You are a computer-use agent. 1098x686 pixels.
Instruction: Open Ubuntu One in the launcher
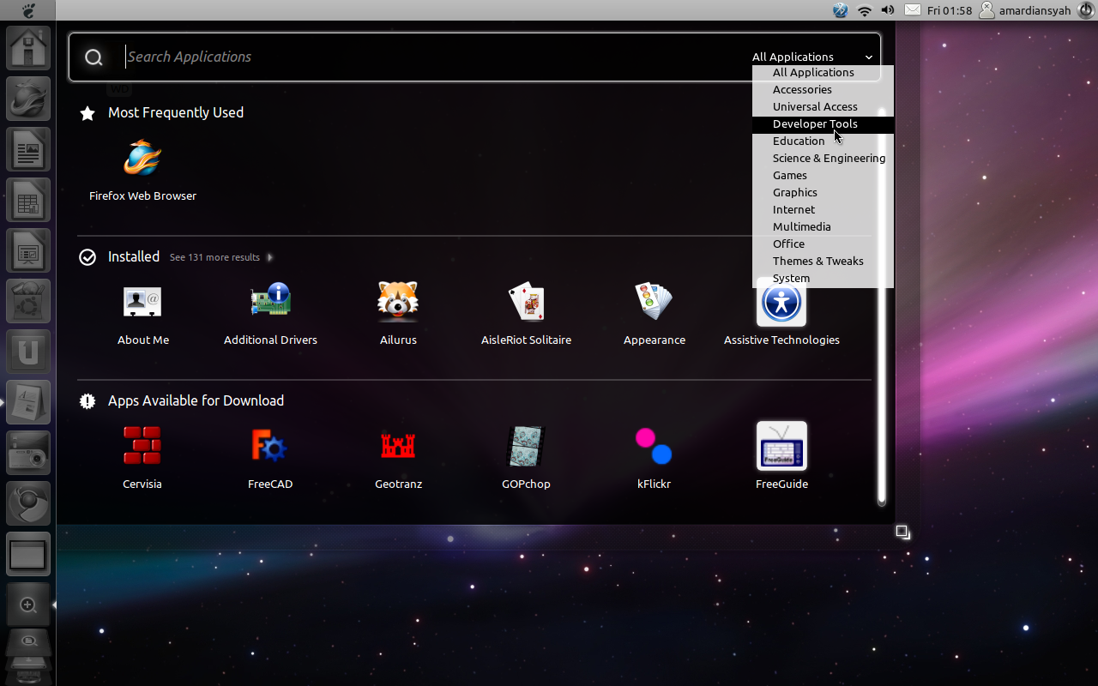click(x=28, y=352)
